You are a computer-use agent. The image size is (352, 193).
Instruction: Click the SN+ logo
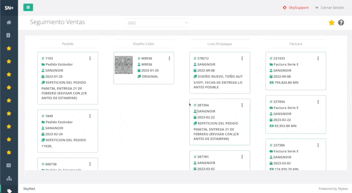click(x=9, y=7)
